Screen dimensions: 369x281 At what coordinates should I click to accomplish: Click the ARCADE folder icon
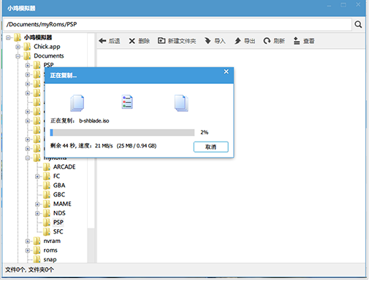pos(47,167)
